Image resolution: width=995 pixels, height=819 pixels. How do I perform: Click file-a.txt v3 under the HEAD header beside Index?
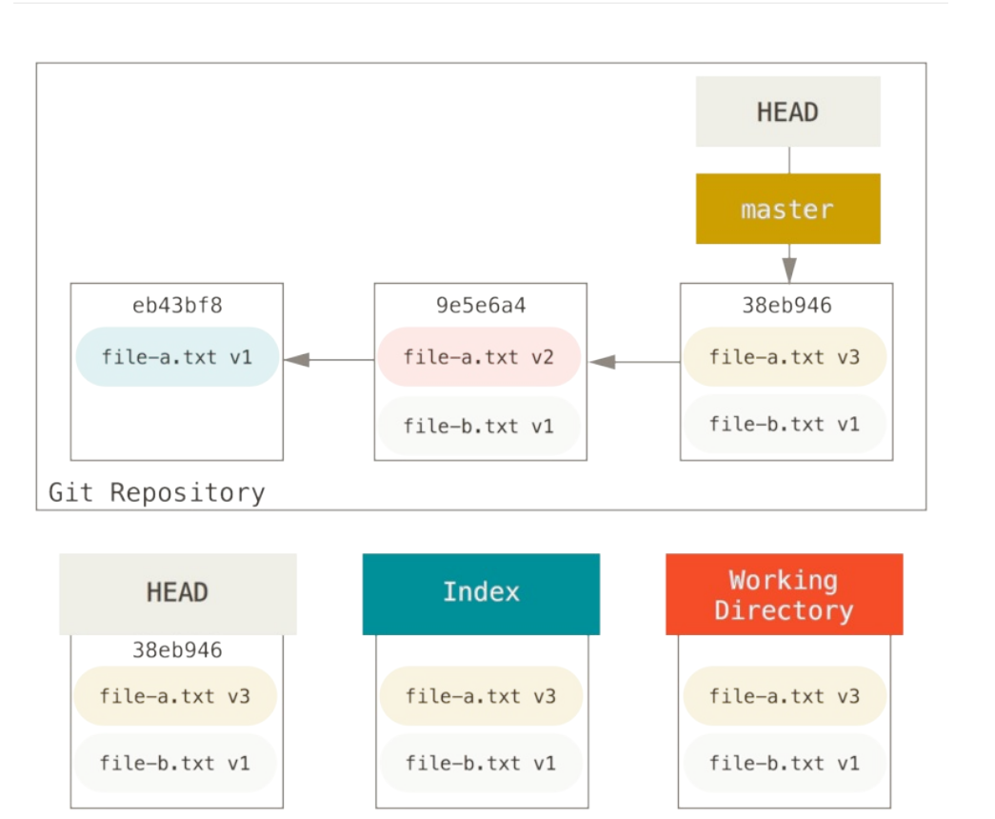175,696
